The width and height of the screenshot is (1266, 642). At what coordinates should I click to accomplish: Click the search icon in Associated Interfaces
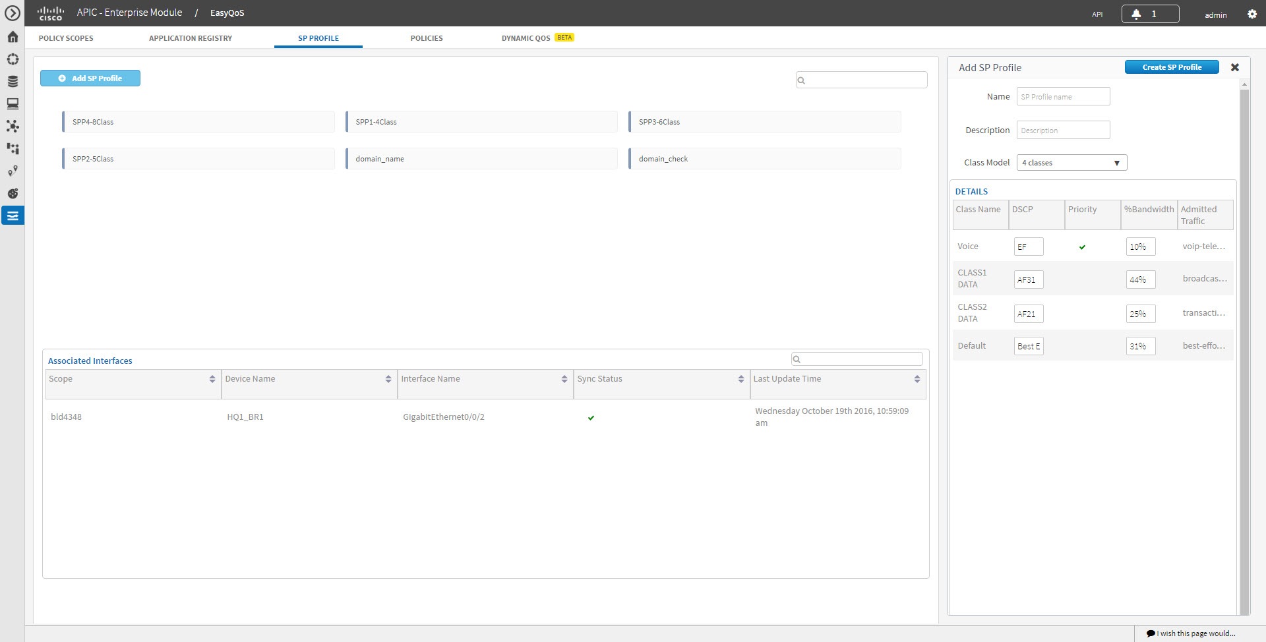(x=797, y=359)
